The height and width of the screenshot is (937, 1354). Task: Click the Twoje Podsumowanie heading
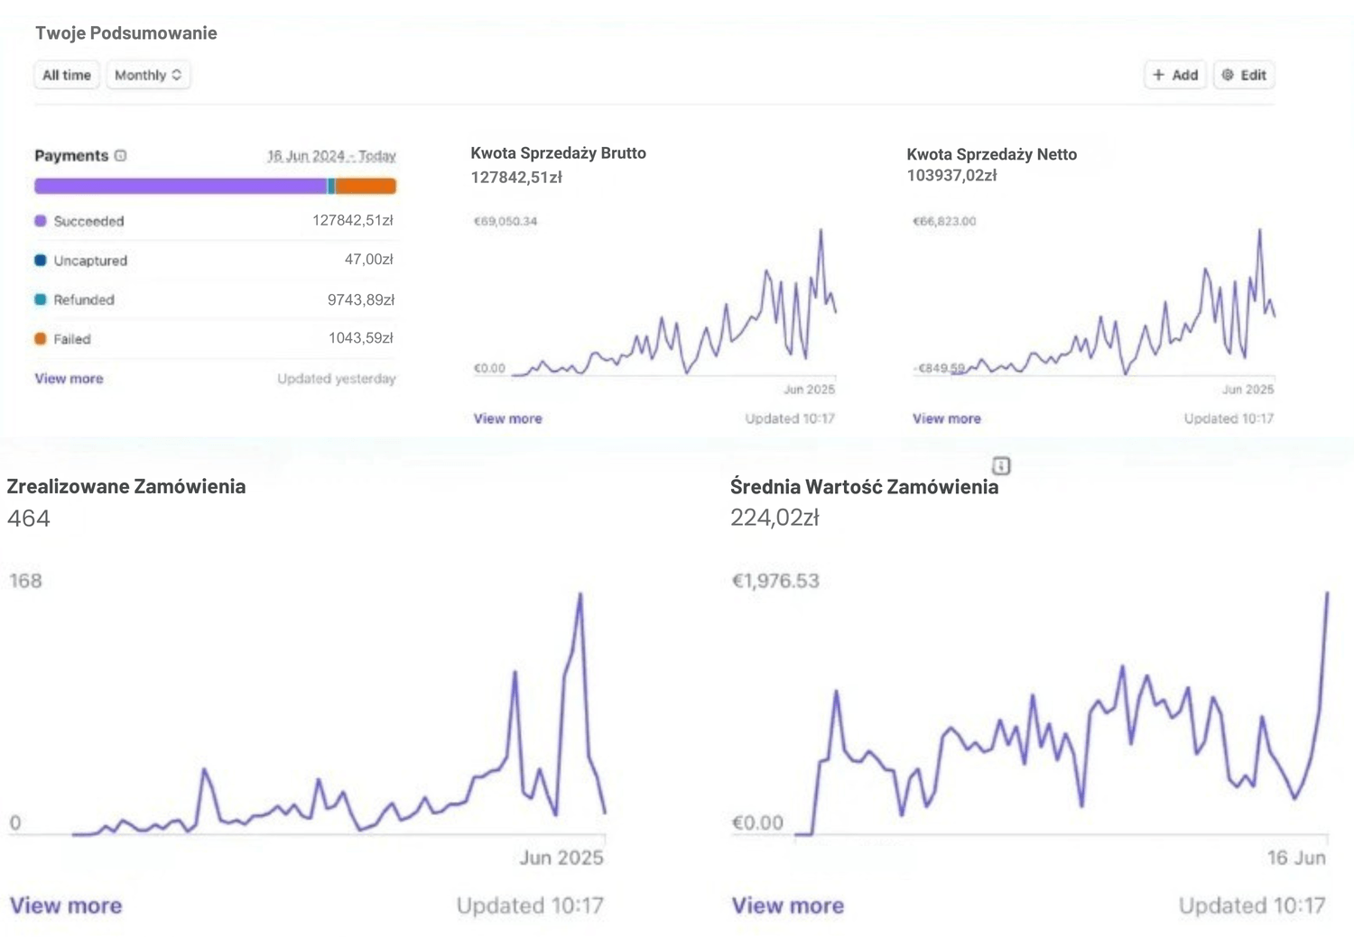coord(126,33)
